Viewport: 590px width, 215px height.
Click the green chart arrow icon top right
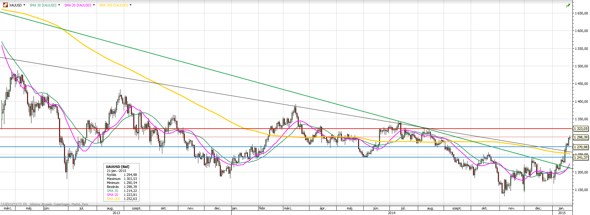coord(568,6)
